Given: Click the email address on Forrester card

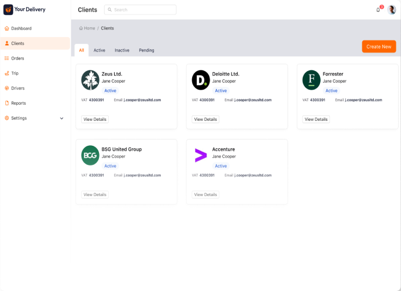Looking at the screenshot, I should [x=363, y=100].
